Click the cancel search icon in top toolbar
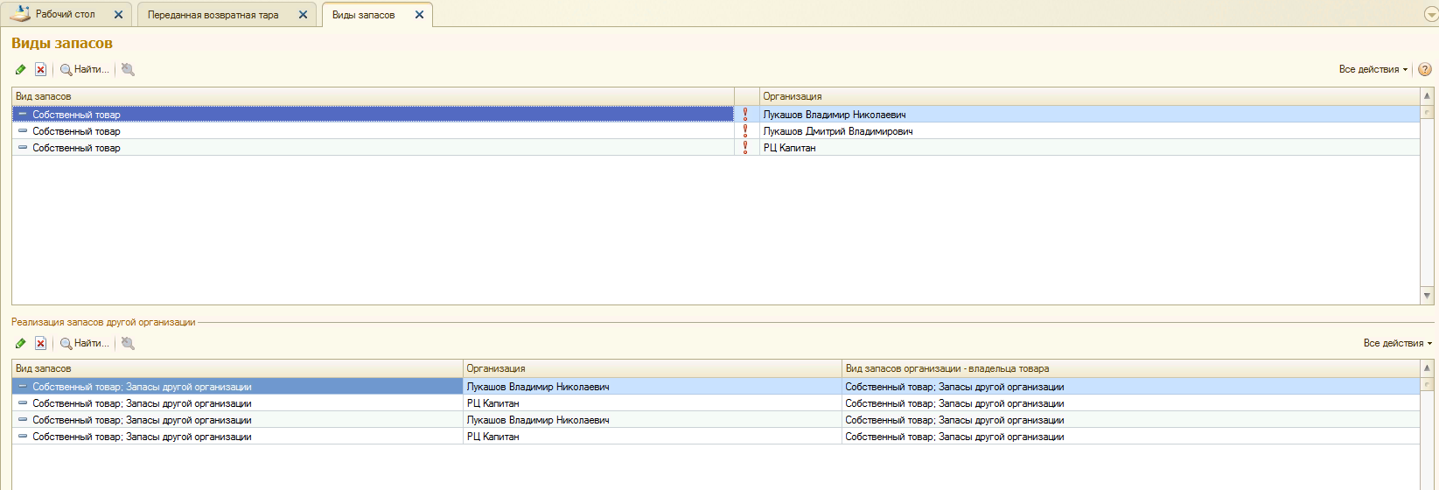 pos(128,70)
